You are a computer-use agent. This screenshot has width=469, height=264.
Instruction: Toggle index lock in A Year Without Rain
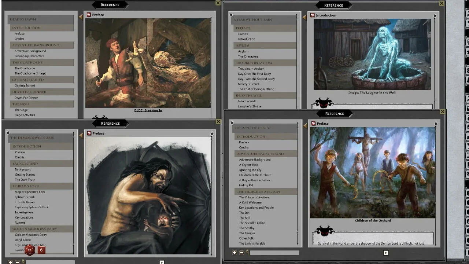[x=231, y=14]
